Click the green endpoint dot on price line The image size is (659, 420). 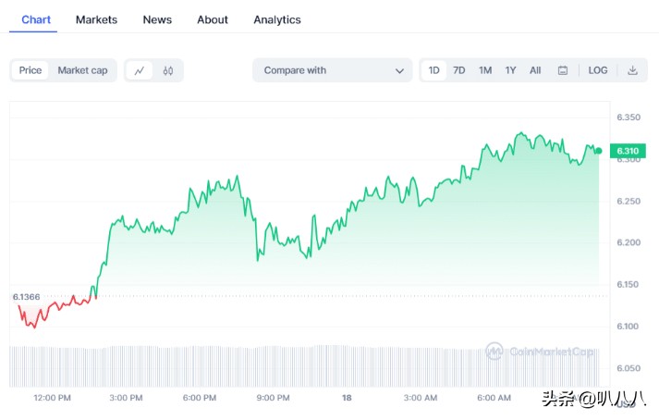coord(599,151)
